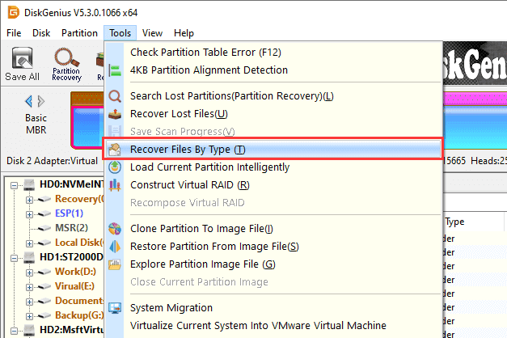
Task: Click the Recover Lost Files icon
Action: point(115,114)
